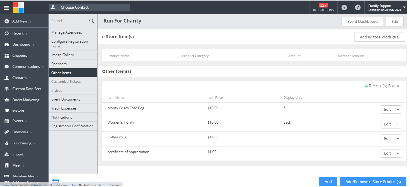
Task: Click the Chapters grid icon
Action: tap(7, 56)
